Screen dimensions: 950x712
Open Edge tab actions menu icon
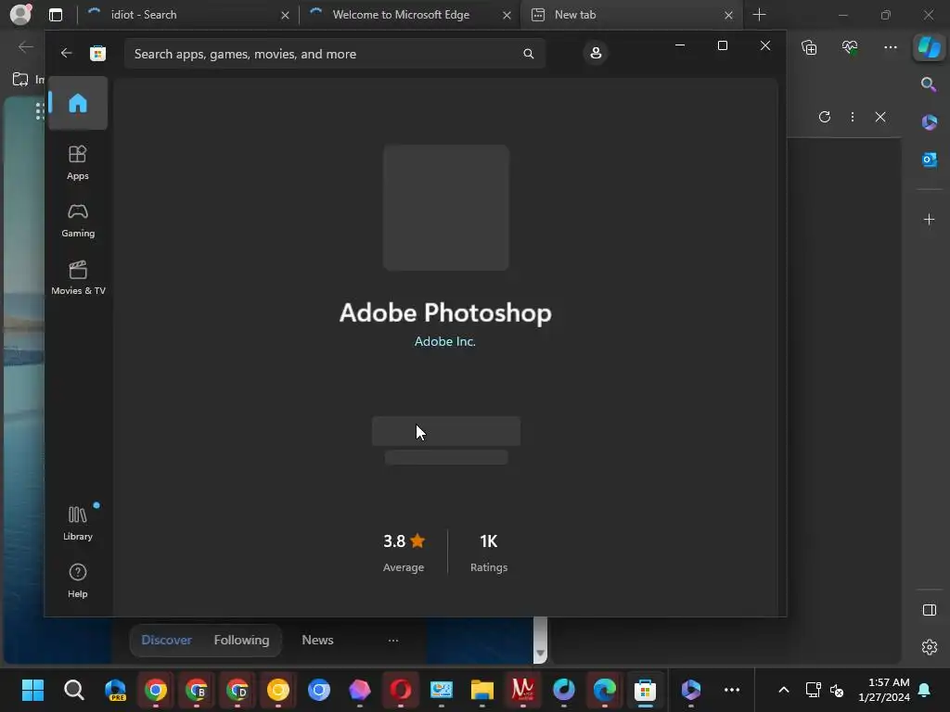pos(56,15)
